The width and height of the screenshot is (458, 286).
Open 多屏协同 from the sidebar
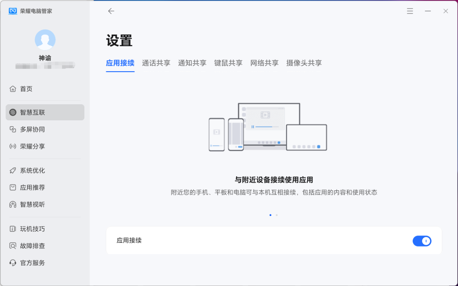(45, 129)
